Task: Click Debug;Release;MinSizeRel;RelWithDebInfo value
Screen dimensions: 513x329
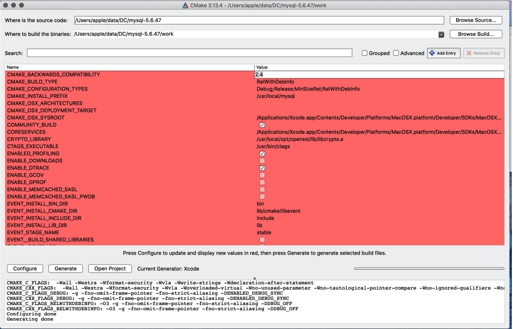Action: [308, 89]
